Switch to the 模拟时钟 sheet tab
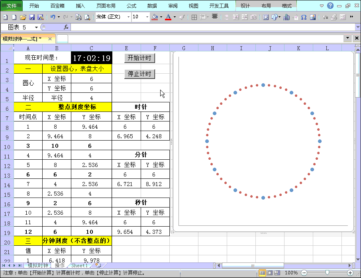The width and height of the screenshot is (361, 278). [x=38, y=265]
